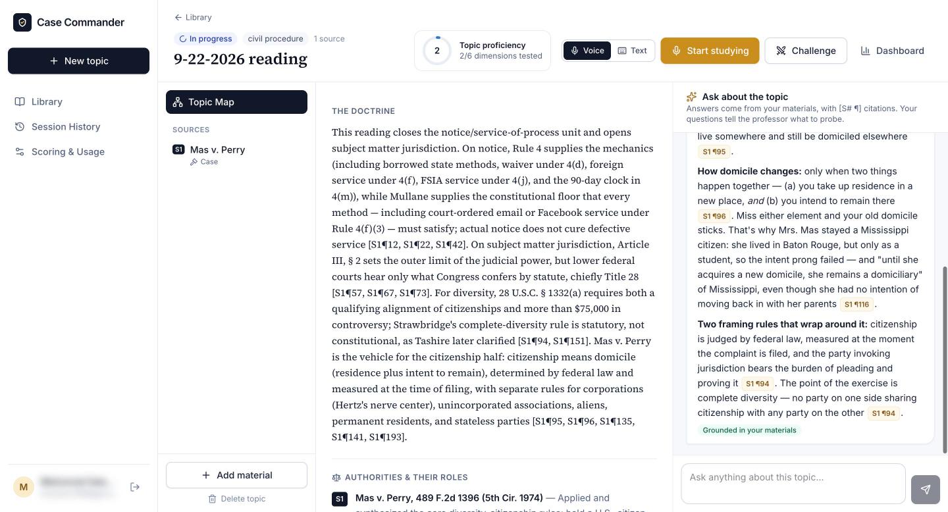Click the chat panel scrollbar

(x=945, y=360)
